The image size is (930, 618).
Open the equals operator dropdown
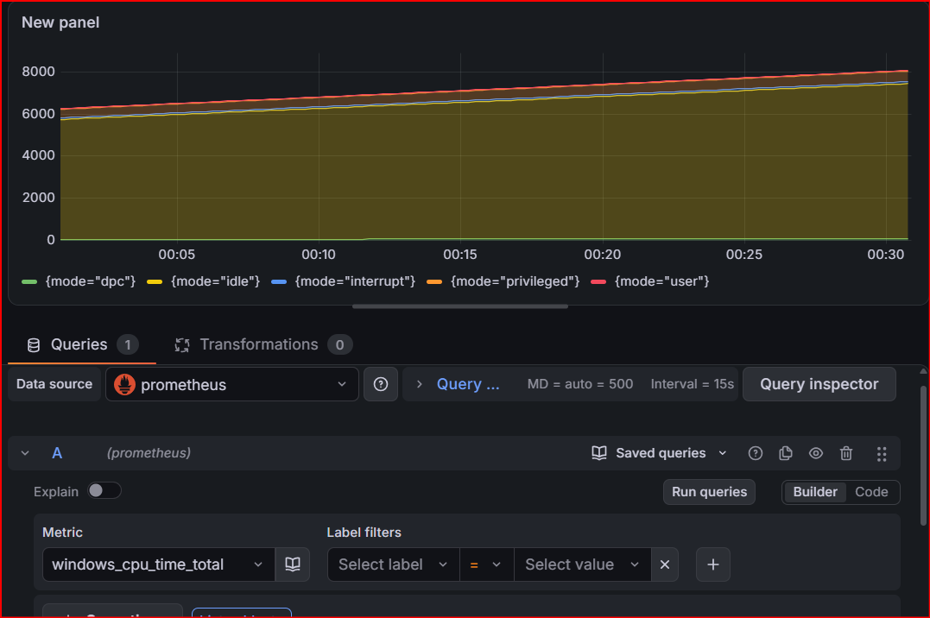(486, 564)
